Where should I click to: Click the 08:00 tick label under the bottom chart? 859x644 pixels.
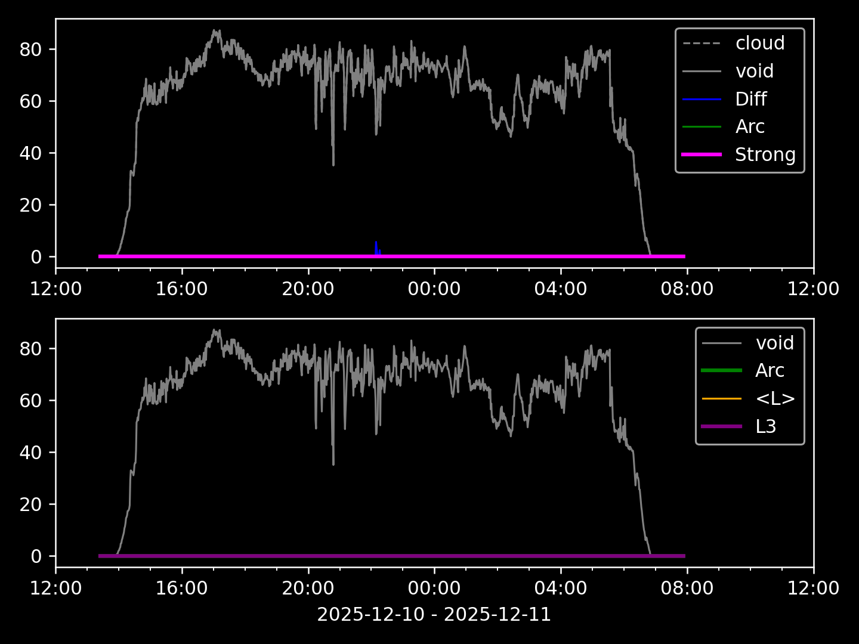tap(687, 589)
